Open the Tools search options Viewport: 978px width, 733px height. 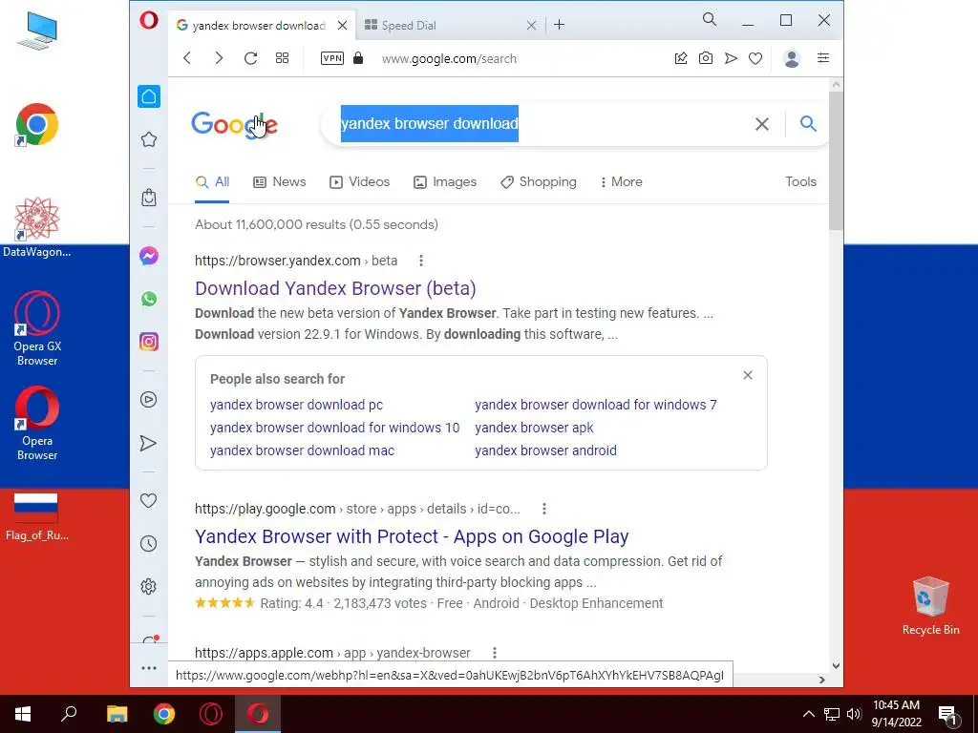tap(801, 181)
